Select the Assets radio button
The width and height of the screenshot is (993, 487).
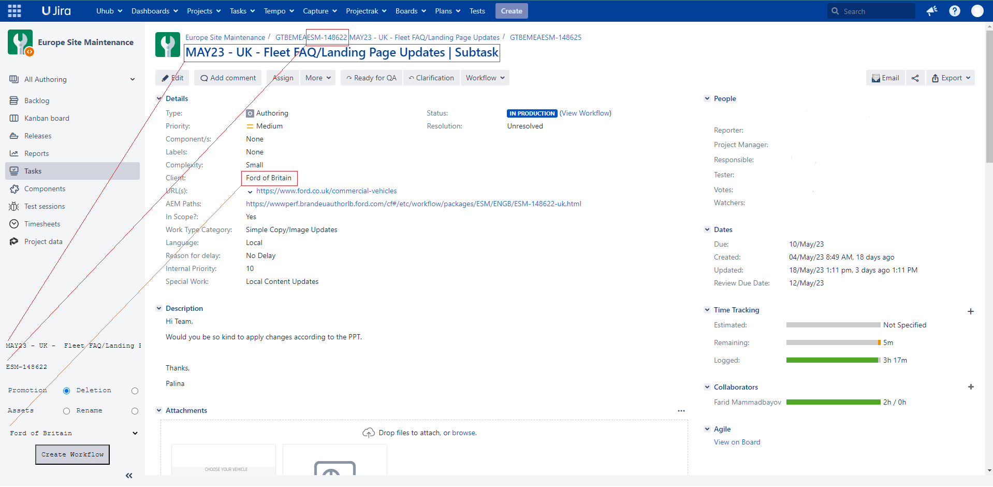pos(66,411)
